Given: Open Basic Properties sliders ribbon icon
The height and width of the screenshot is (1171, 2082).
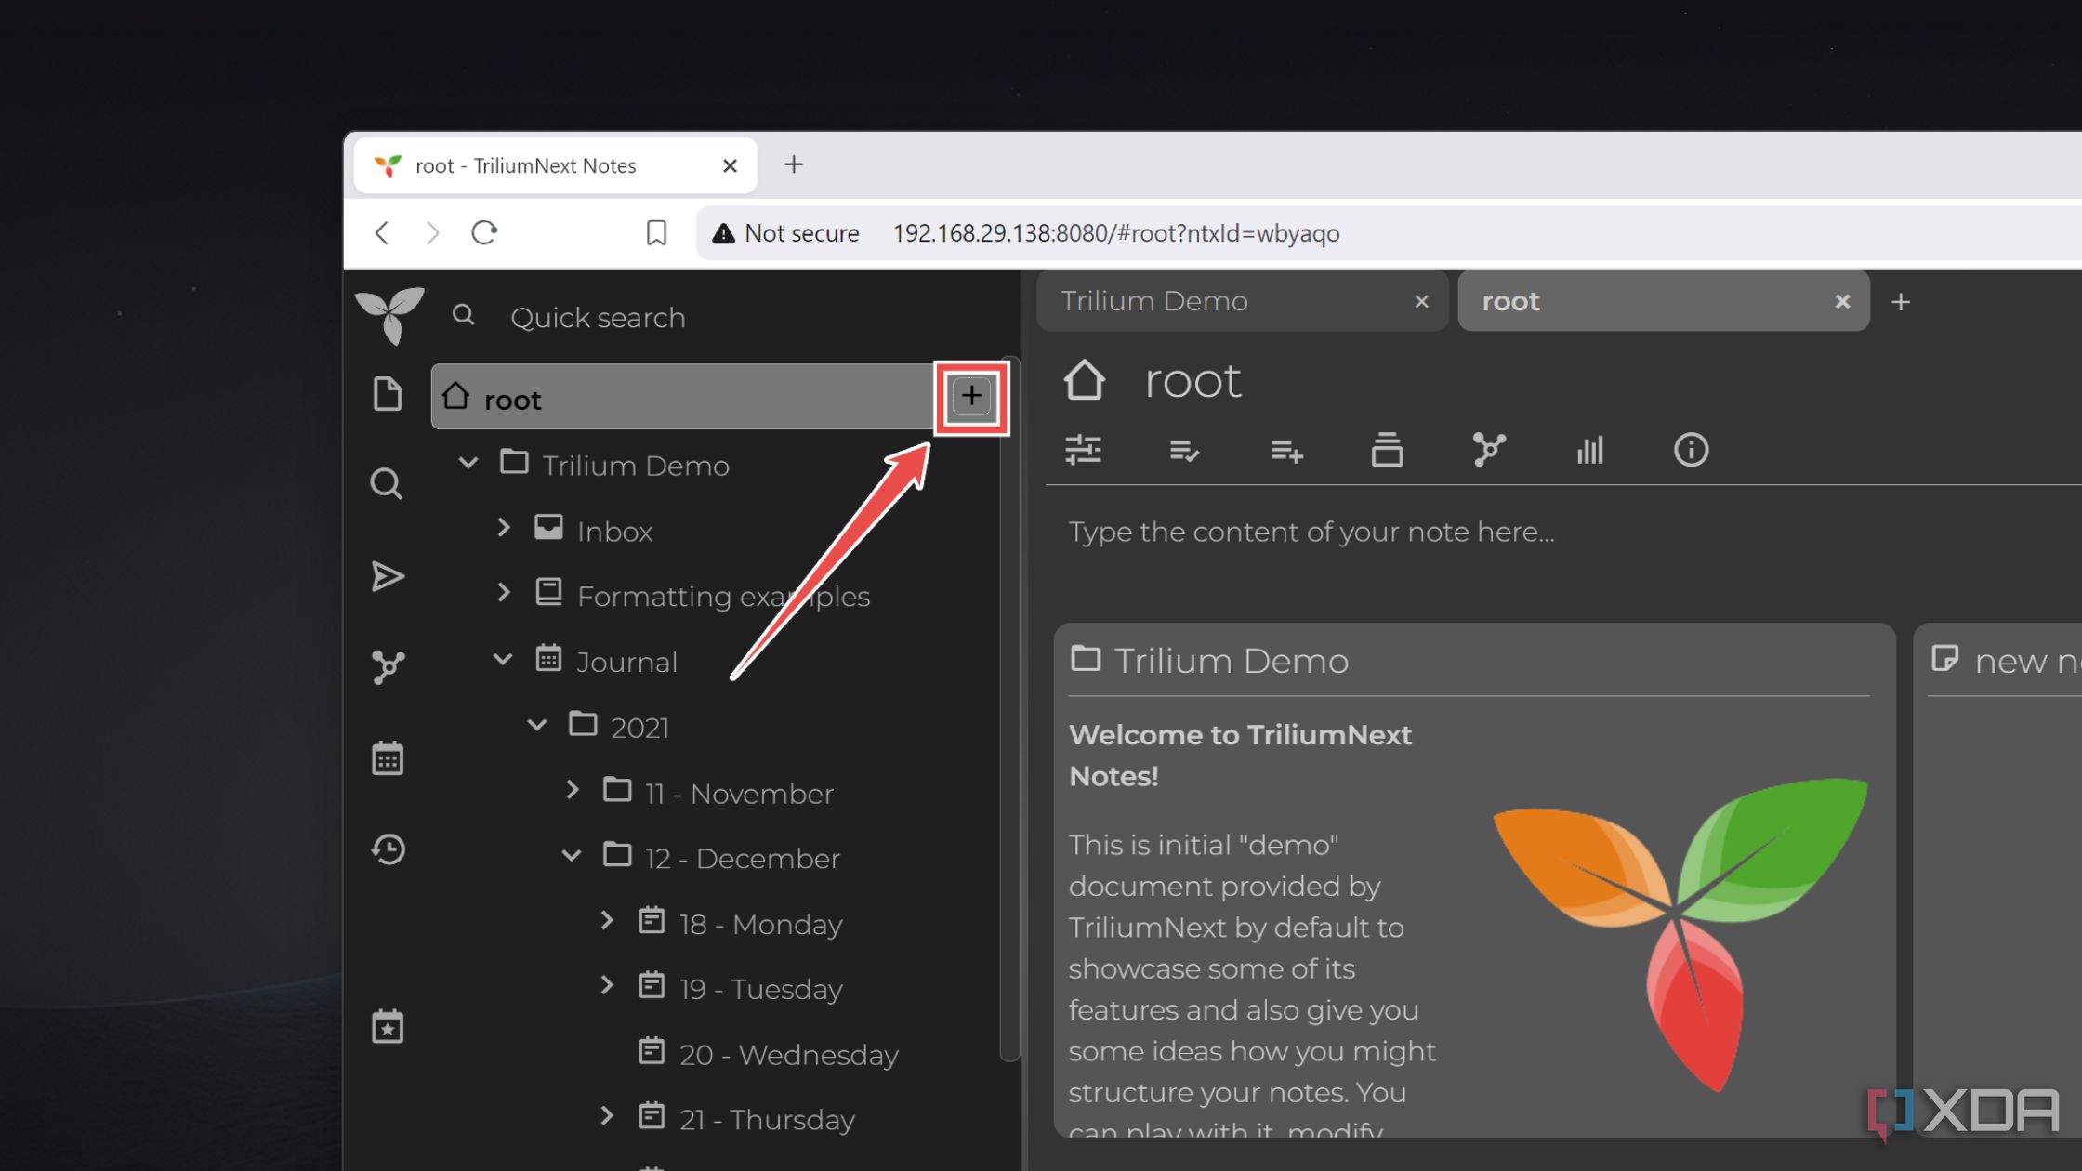Looking at the screenshot, I should (x=1083, y=450).
